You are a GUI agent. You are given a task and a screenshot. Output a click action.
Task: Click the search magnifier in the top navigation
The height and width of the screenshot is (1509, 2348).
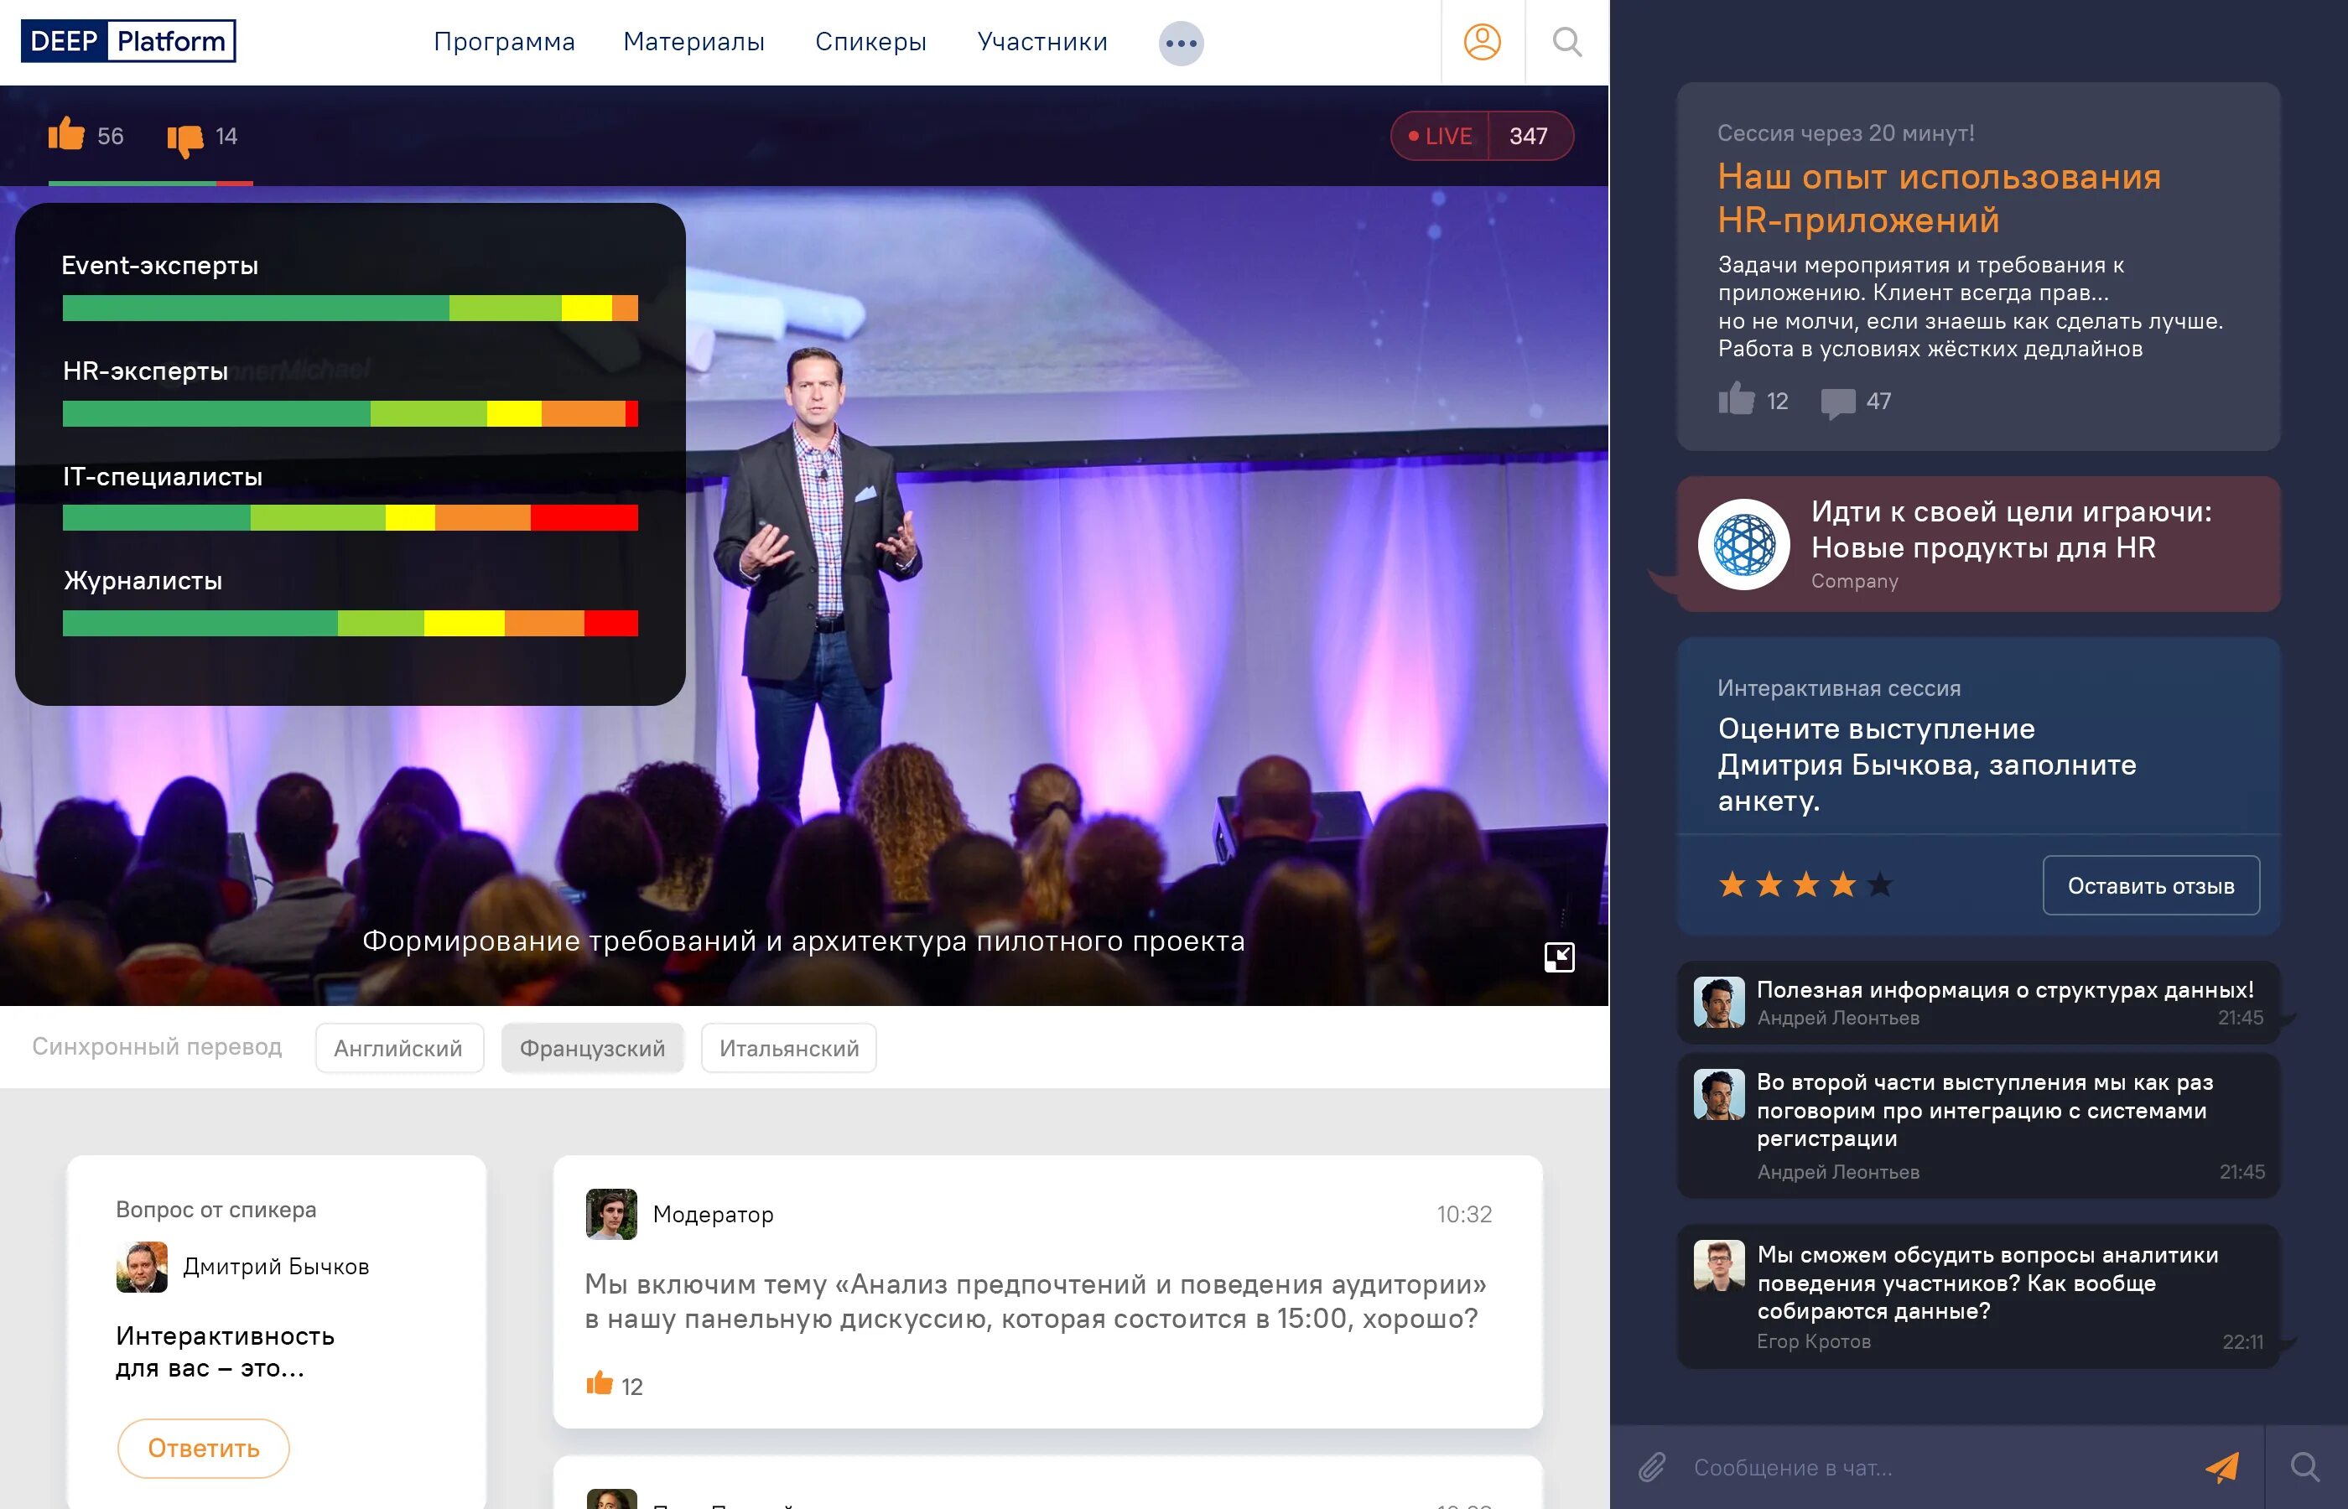(1567, 42)
